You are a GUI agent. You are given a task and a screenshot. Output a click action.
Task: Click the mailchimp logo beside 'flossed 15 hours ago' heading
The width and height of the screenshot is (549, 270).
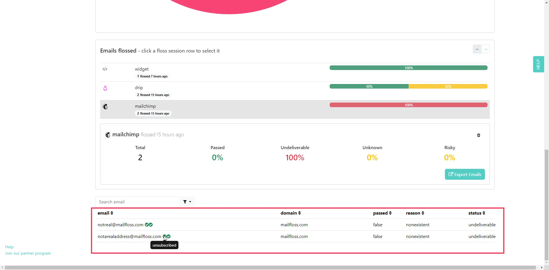point(108,135)
